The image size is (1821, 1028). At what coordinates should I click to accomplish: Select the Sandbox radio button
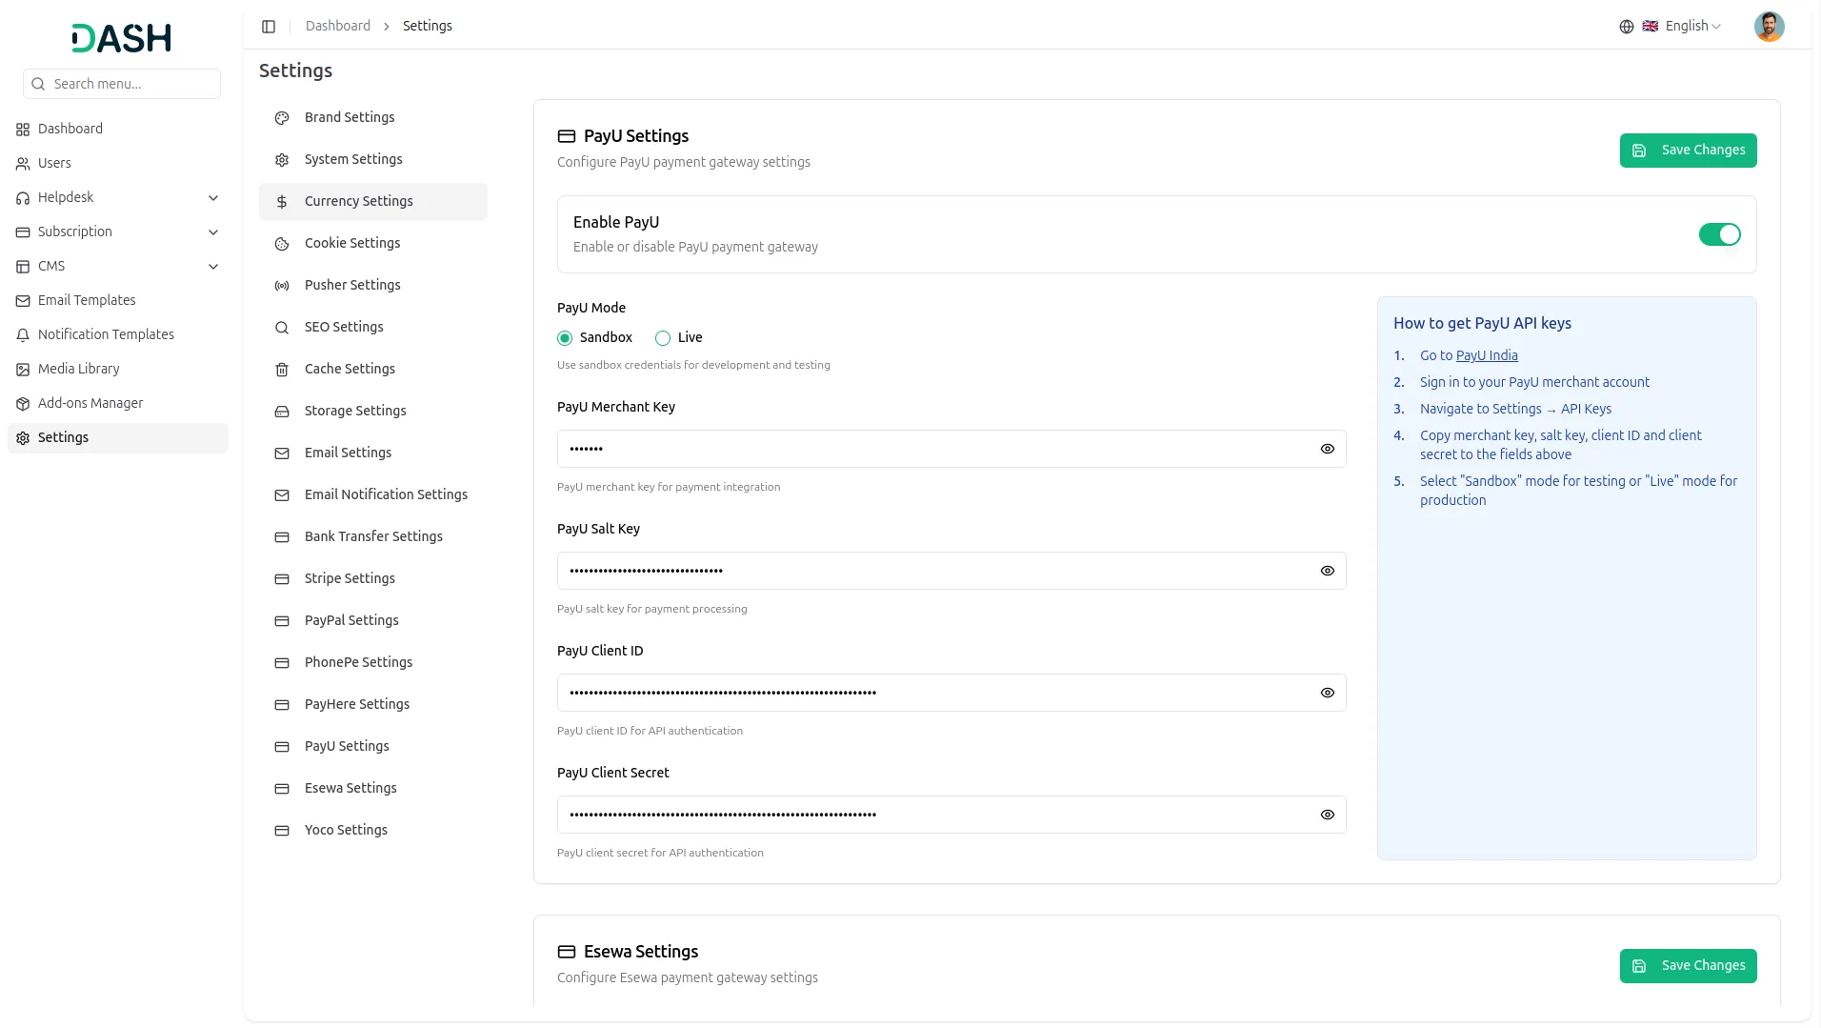click(x=565, y=338)
